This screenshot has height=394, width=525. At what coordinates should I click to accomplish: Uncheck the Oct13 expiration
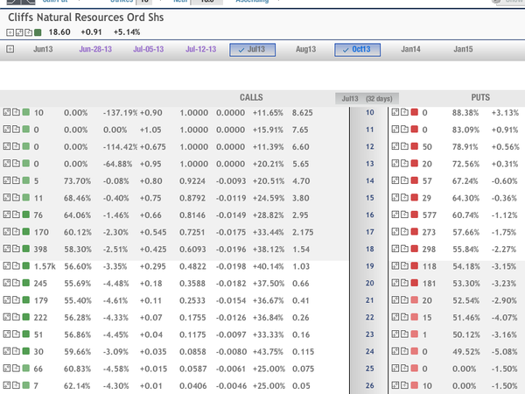(357, 50)
